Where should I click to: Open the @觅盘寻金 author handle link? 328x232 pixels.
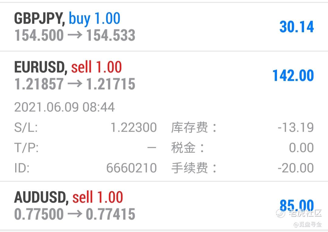click(x=307, y=224)
